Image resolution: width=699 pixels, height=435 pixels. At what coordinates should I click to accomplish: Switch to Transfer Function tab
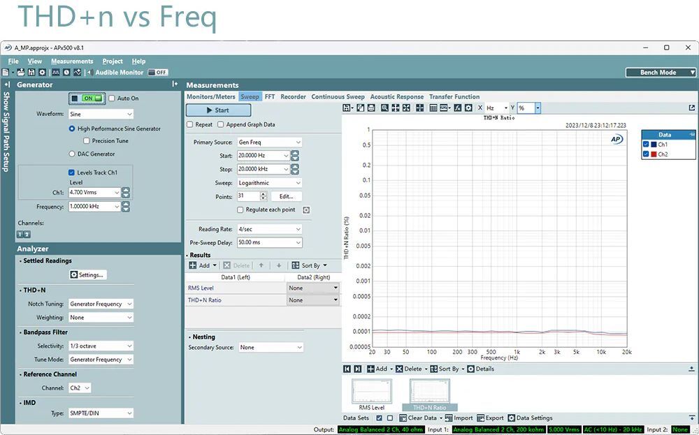(454, 96)
